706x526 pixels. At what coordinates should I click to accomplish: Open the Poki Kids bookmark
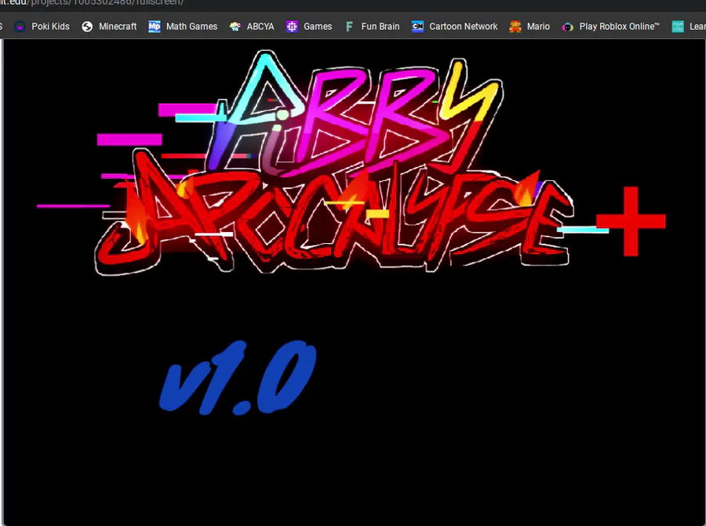[x=42, y=27]
